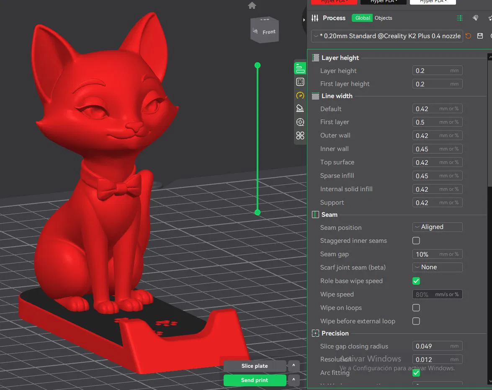Image resolution: width=492 pixels, height=390 pixels.
Task: Open the Quality settings tab icon
Action: pos(300,68)
